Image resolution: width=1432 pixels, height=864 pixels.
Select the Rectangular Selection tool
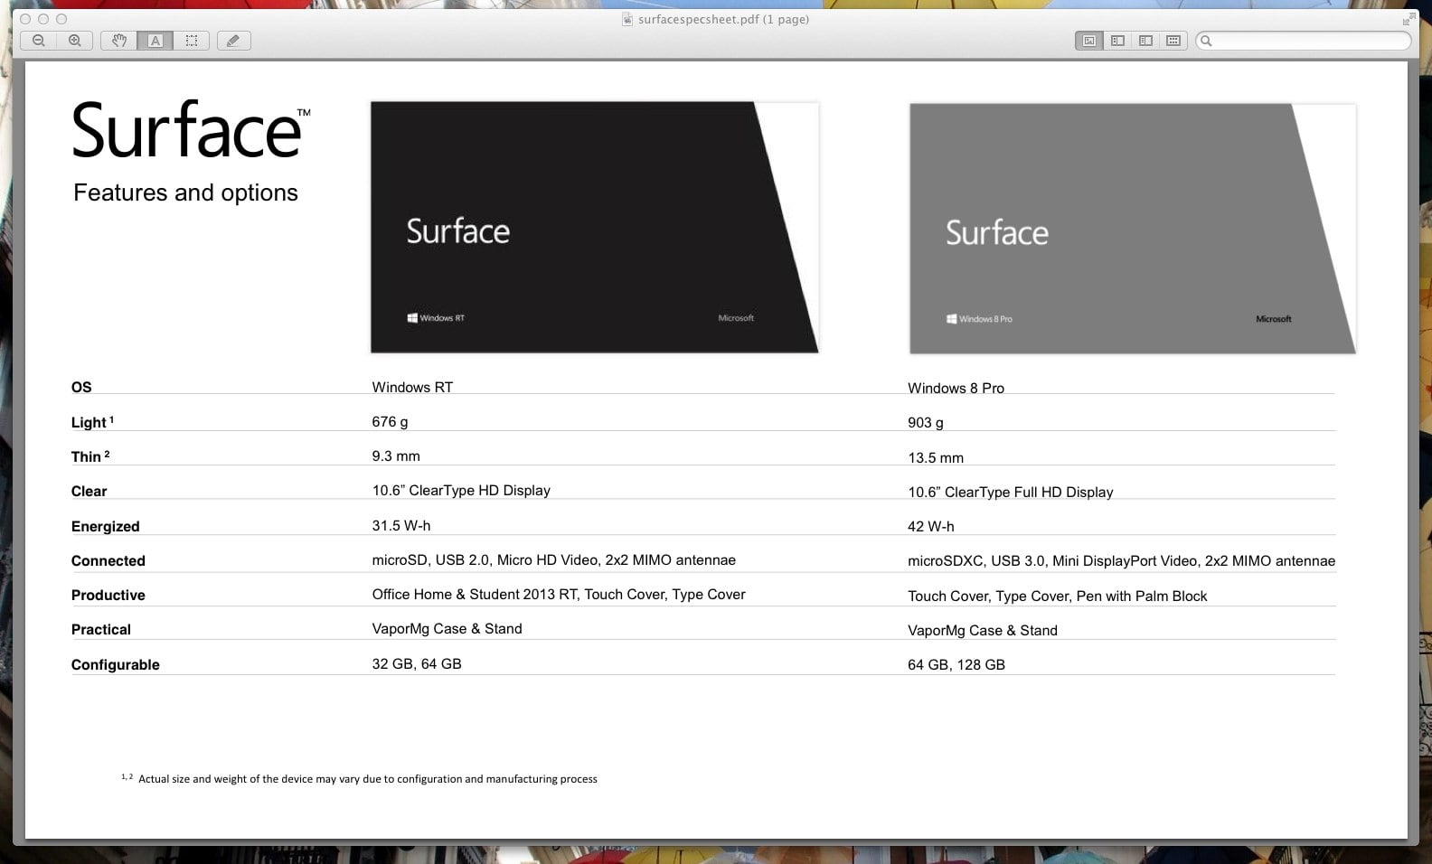click(192, 41)
